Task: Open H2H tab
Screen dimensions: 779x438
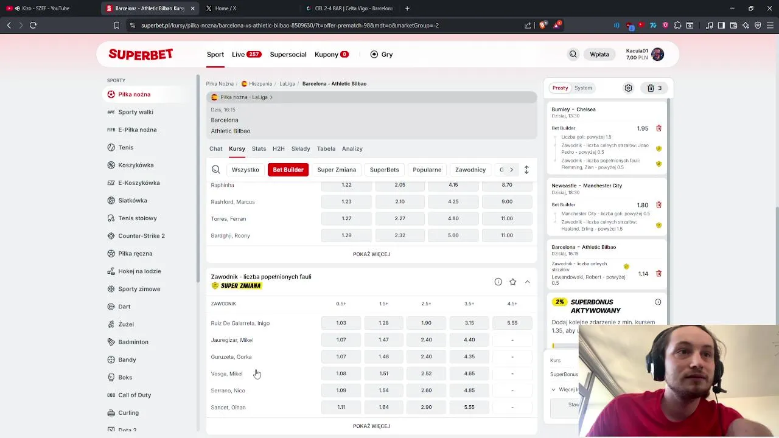Action: point(279,148)
